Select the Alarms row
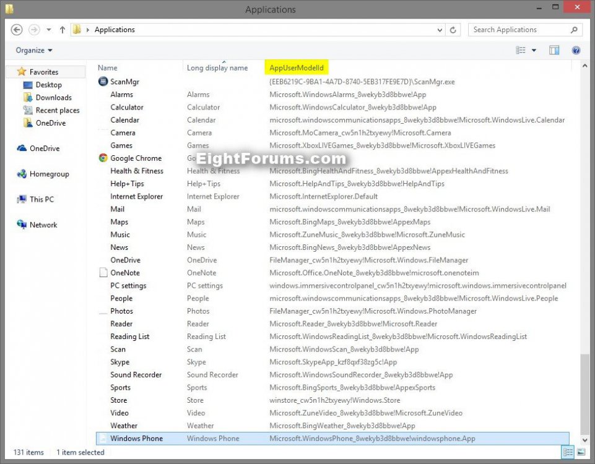The height and width of the screenshot is (464, 595). pyautogui.click(x=332, y=95)
